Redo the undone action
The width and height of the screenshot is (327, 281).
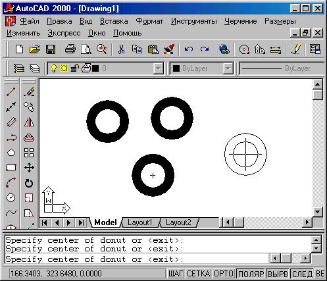205,49
